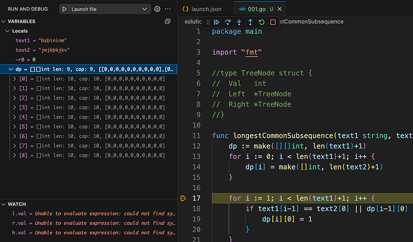This screenshot has width=413, height=242.
Task: Expand the [0] array element
Action: pyautogui.click(x=15, y=79)
